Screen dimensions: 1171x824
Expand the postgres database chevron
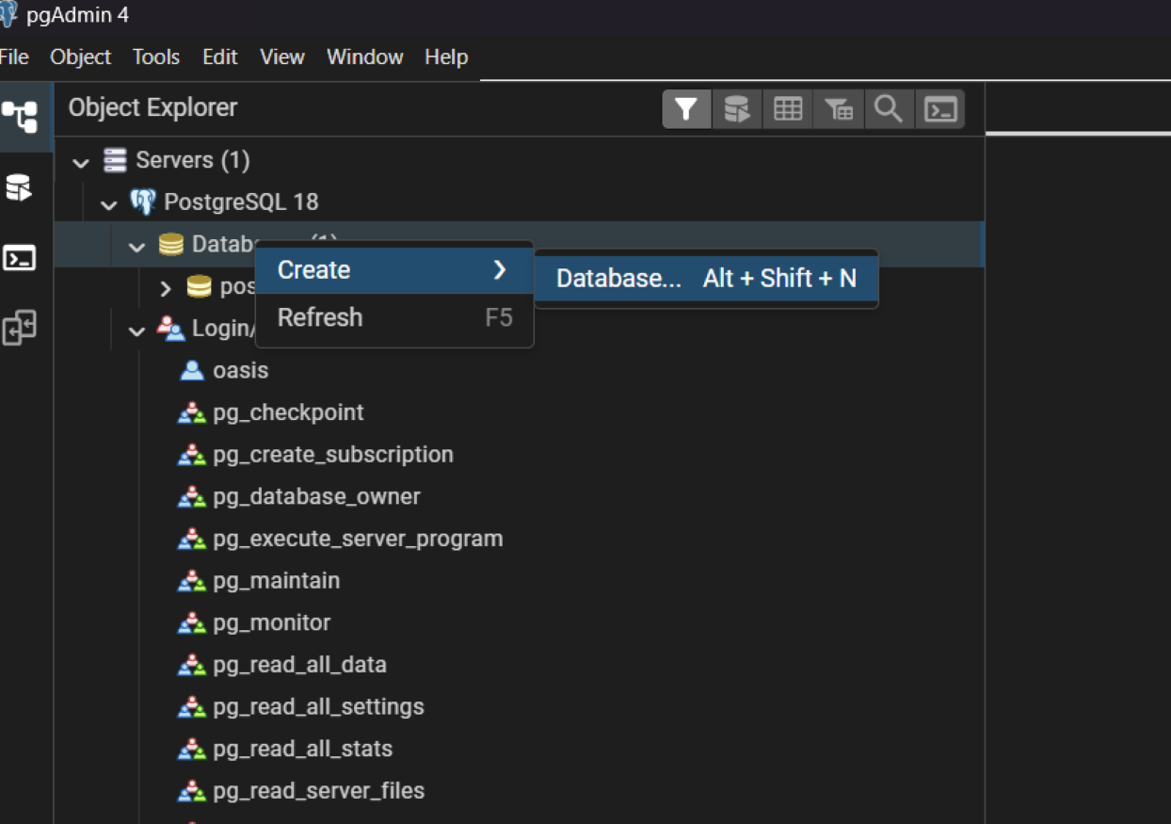166,287
